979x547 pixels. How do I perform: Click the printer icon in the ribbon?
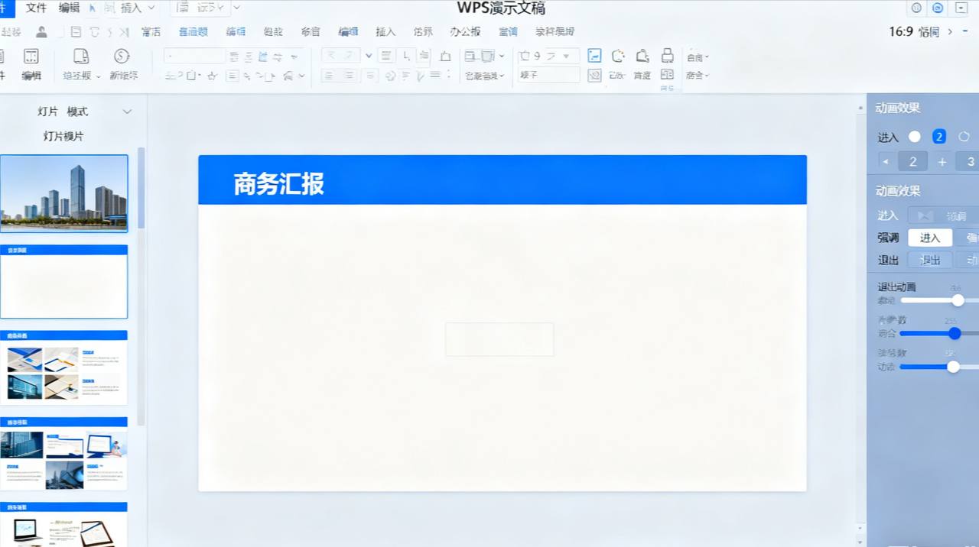[x=667, y=56]
